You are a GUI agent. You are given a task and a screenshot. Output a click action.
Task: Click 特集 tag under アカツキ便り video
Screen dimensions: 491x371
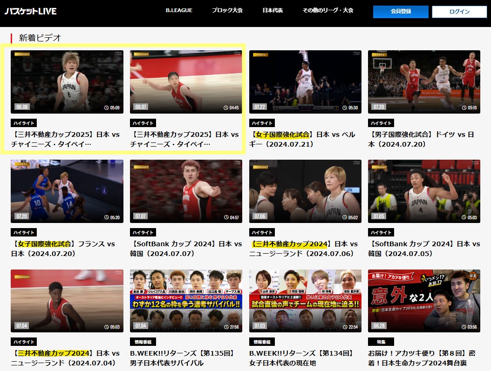(381, 342)
